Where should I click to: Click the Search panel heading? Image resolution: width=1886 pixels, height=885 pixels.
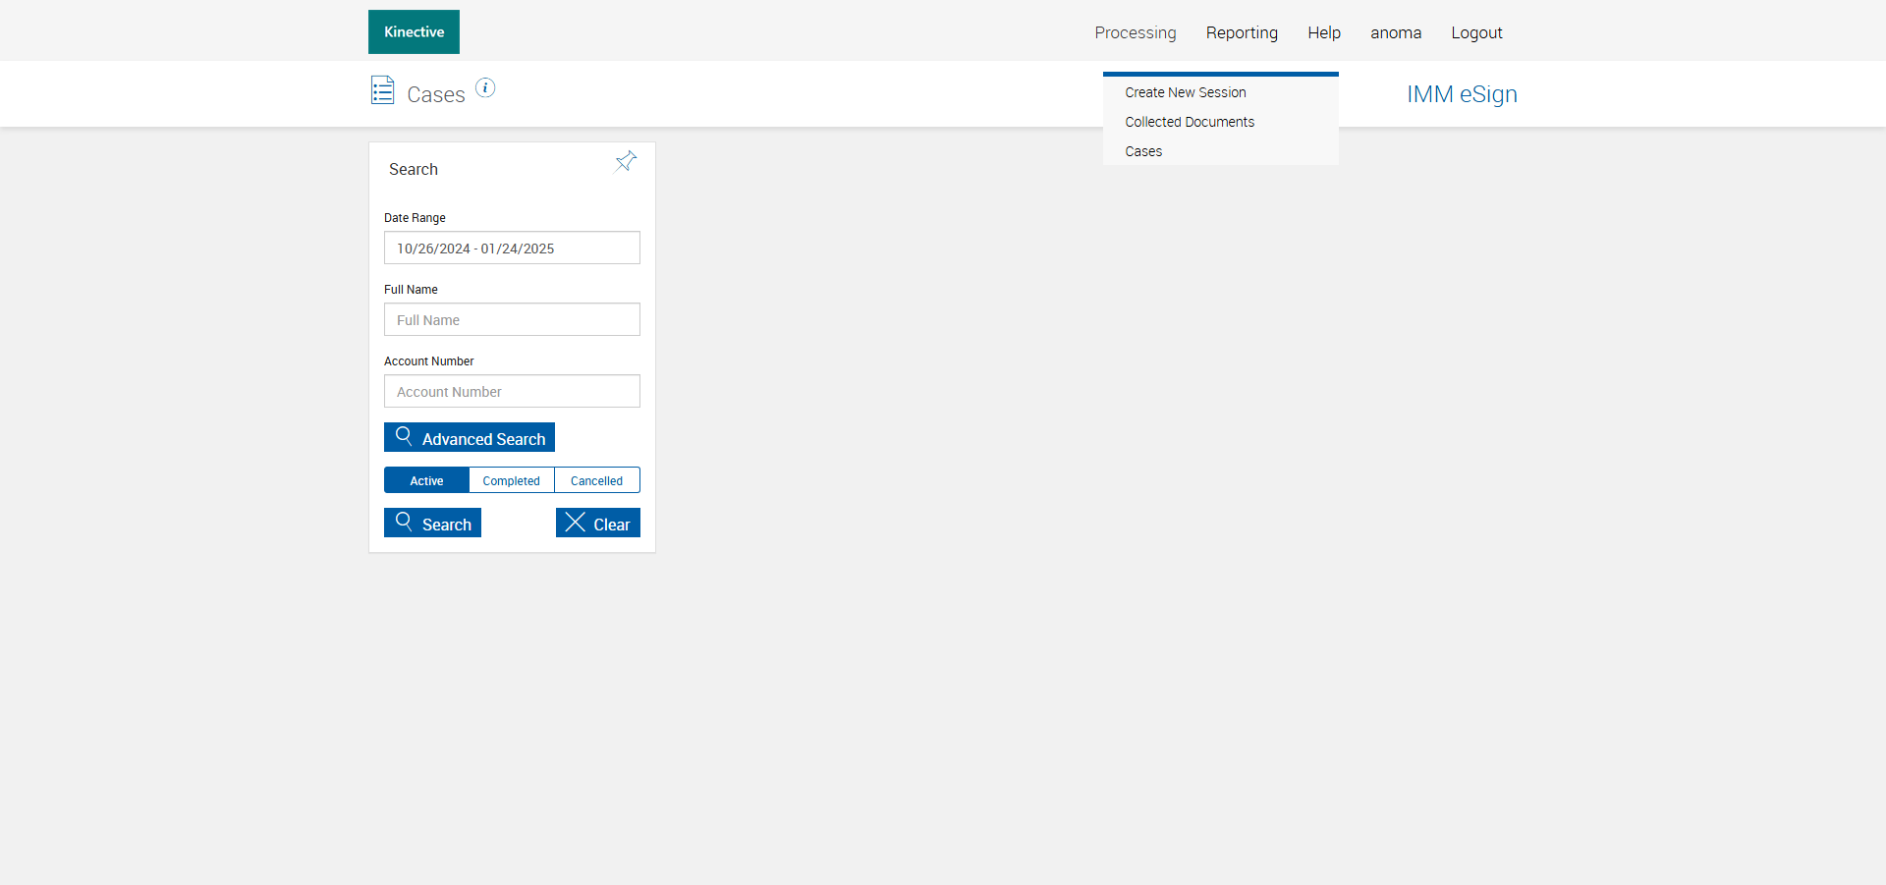point(414,169)
